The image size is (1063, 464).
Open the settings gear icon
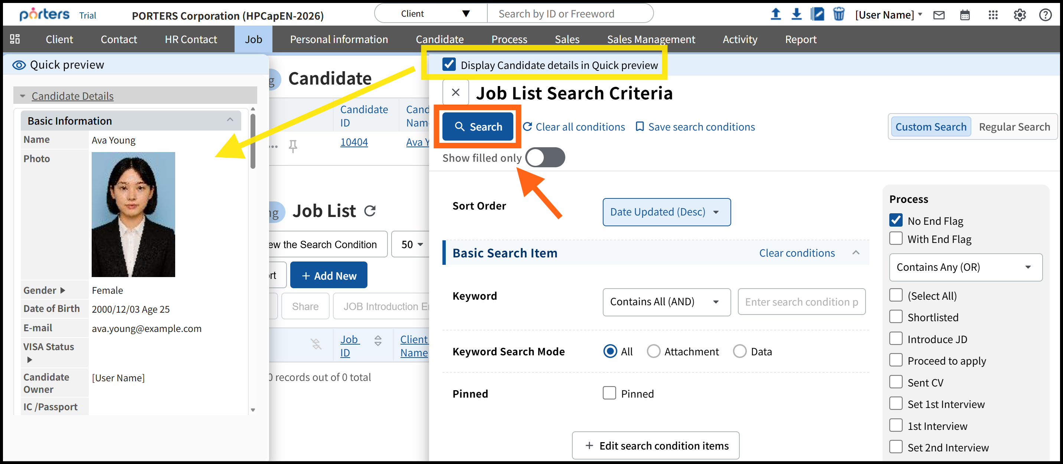click(x=1019, y=15)
